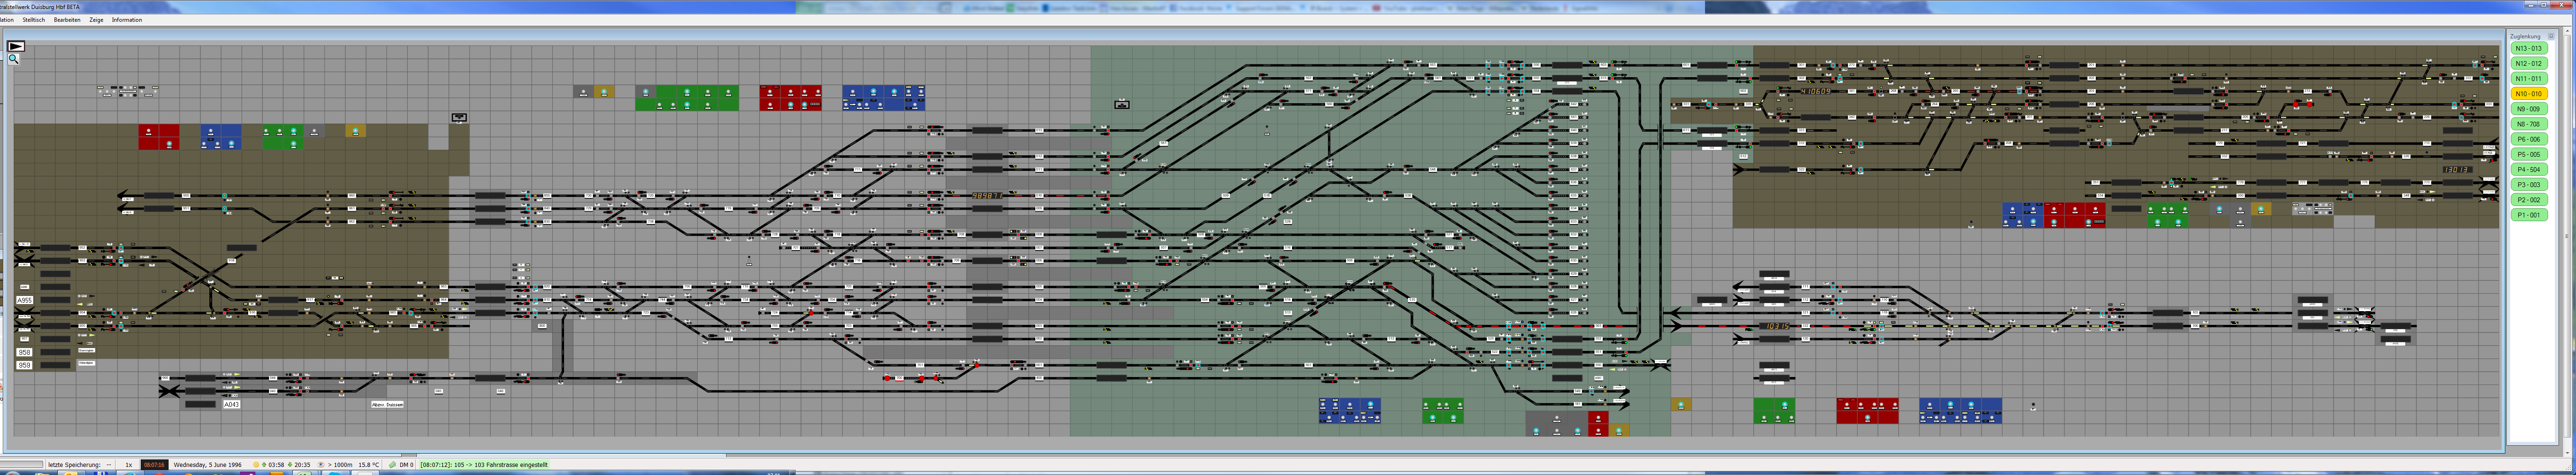Select route N9 - 009 in Zuglenkung
The image size is (2576, 475).
(2529, 109)
